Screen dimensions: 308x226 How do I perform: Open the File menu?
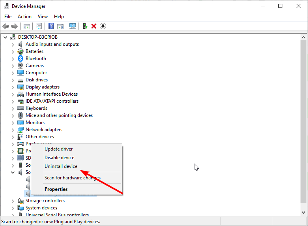point(8,17)
